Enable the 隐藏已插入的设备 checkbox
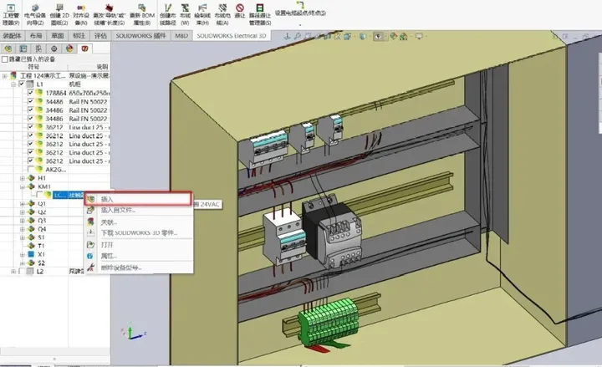 (5, 59)
